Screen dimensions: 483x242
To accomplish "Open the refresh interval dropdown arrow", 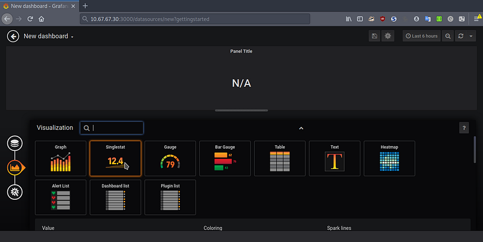I will coord(471,36).
